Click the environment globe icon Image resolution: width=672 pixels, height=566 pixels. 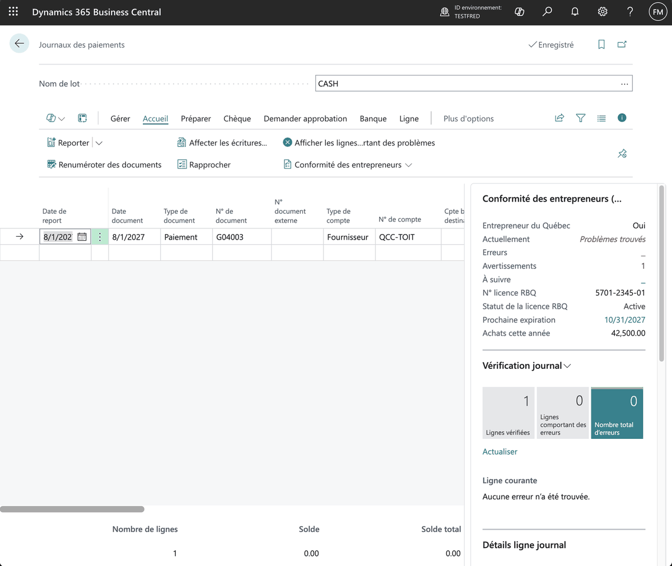tap(445, 12)
